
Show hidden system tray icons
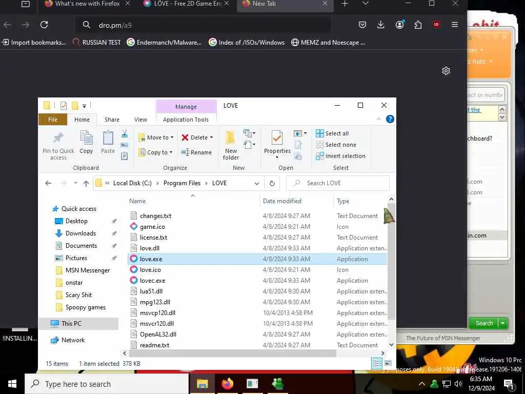(422, 384)
